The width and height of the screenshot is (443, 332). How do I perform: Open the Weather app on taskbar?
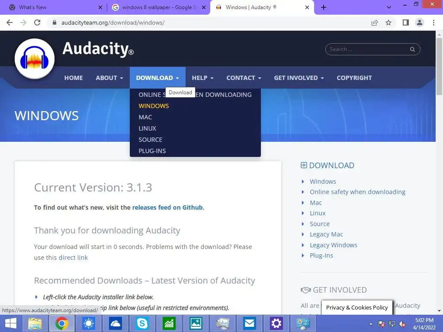88,323
